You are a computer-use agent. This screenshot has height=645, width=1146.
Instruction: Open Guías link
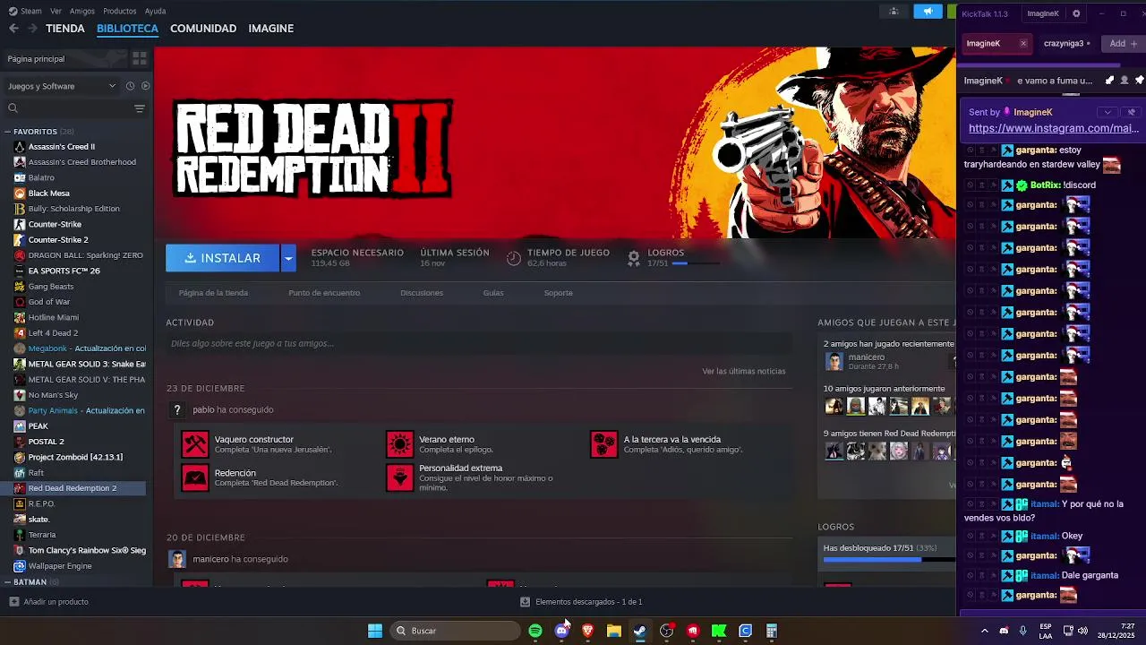tap(493, 293)
